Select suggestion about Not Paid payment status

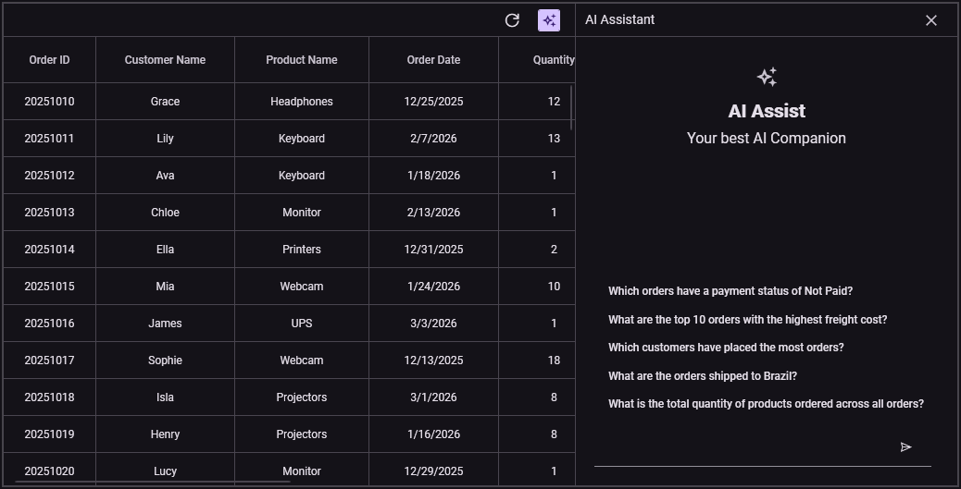coord(730,291)
